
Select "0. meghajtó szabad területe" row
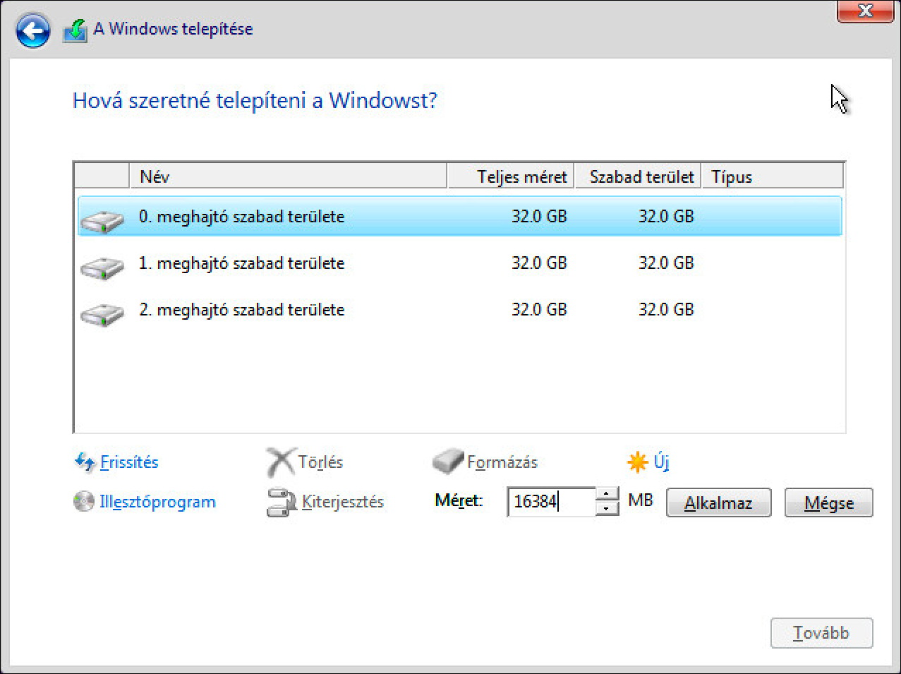459,217
